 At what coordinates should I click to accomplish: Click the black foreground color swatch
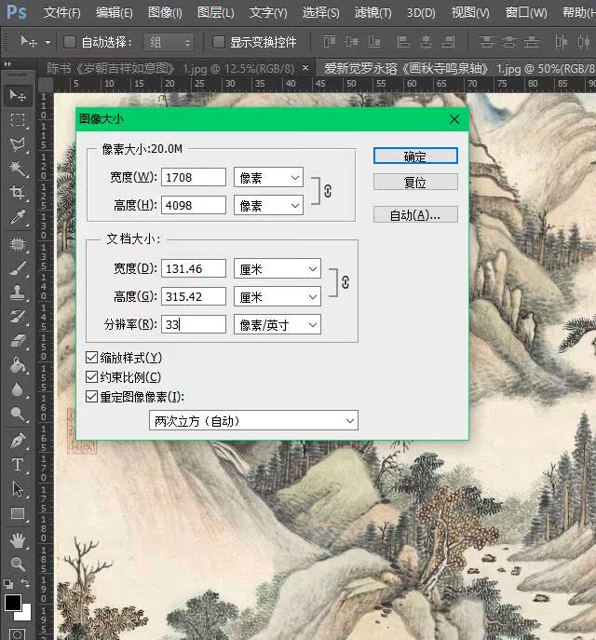(11, 602)
